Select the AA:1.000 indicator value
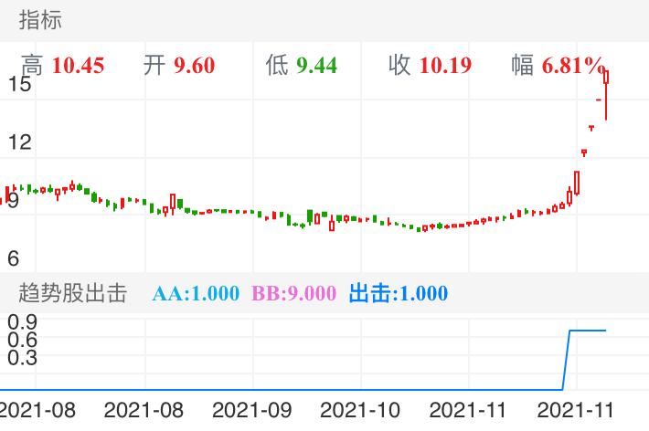Screen dimensions: 649x431 coord(196,293)
